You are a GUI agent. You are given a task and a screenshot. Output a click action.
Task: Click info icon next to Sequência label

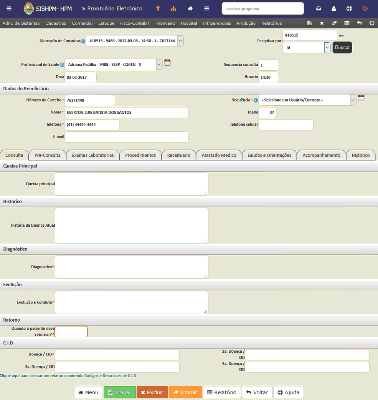coord(256,100)
